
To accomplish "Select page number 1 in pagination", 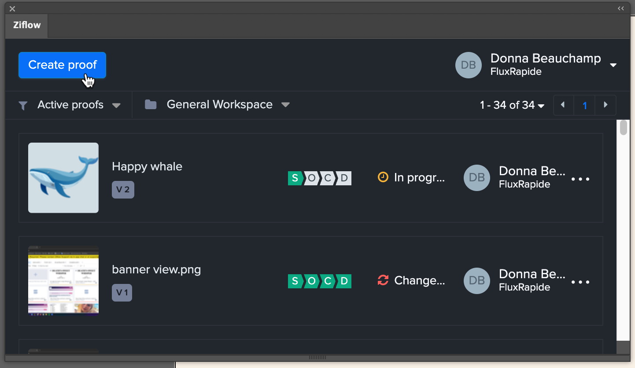I will point(585,105).
